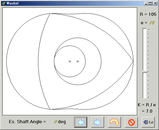Viewport: 159px width, 130px height.
Task: Click the eccentricity slider thumb
Action: click(145, 72)
